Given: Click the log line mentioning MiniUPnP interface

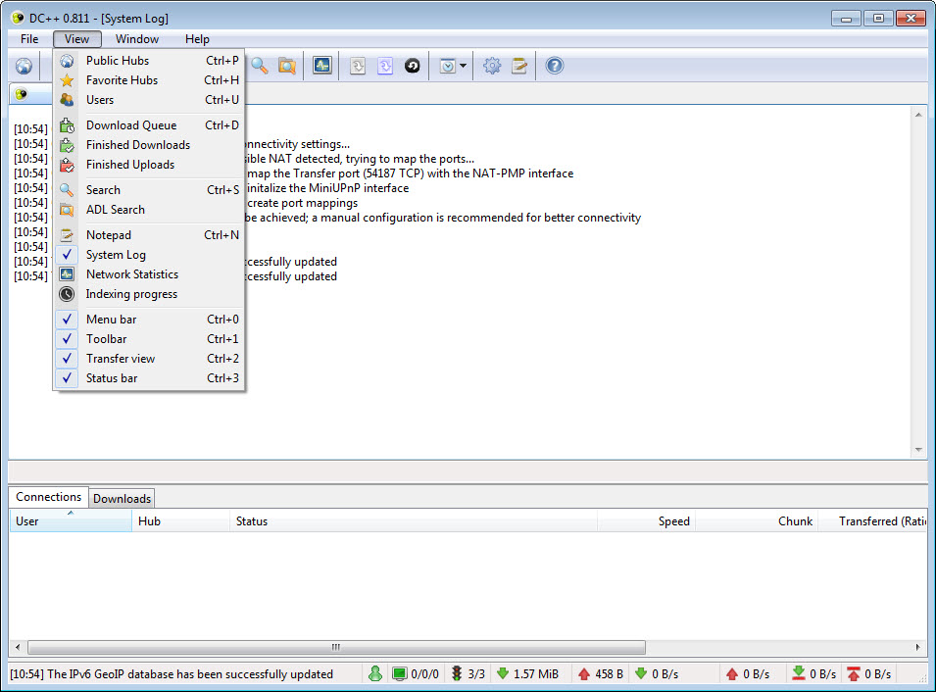Looking at the screenshot, I should 327,188.
